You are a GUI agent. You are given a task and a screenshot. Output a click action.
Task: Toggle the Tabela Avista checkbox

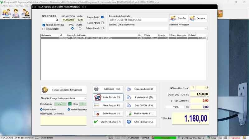point(102,17)
